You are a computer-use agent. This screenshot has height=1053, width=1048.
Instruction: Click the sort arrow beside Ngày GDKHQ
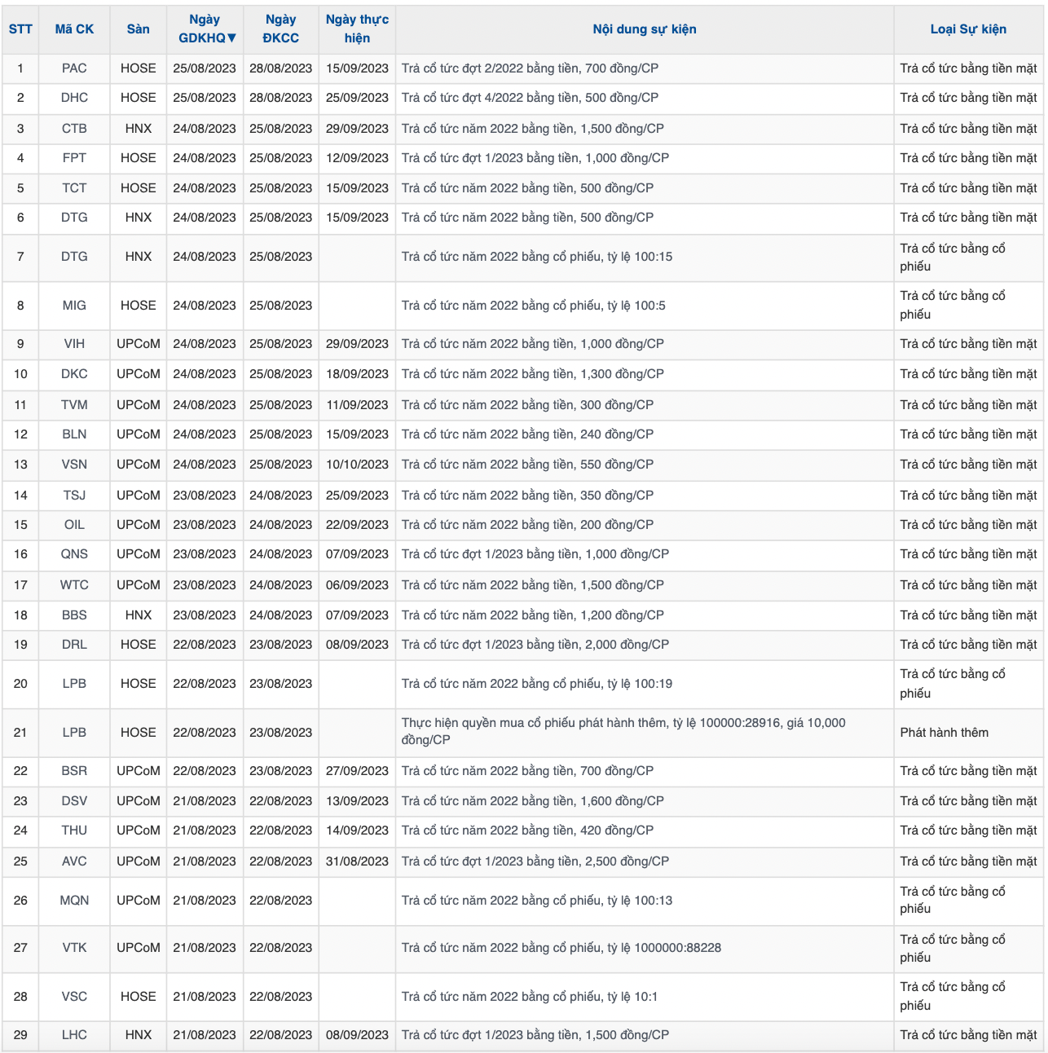[231, 38]
